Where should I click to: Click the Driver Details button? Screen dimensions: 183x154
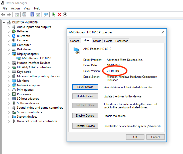tap(85, 87)
